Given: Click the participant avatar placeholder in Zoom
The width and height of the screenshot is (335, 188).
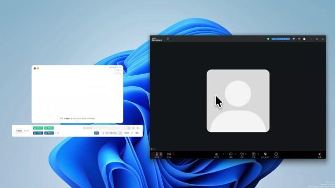Looking at the screenshot, I should point(238,101).
